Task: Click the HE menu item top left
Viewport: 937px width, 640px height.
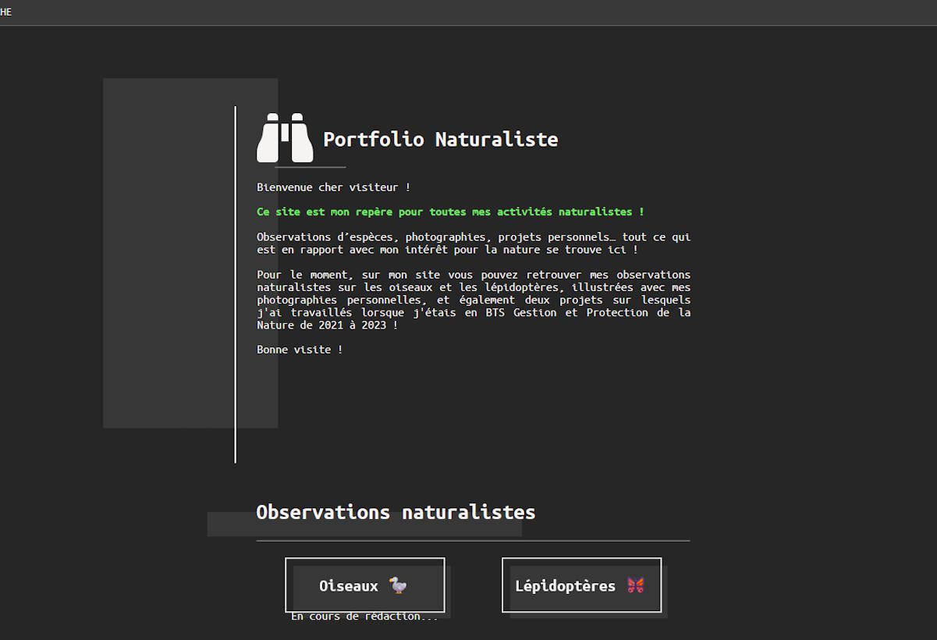Action: (5, 12)
